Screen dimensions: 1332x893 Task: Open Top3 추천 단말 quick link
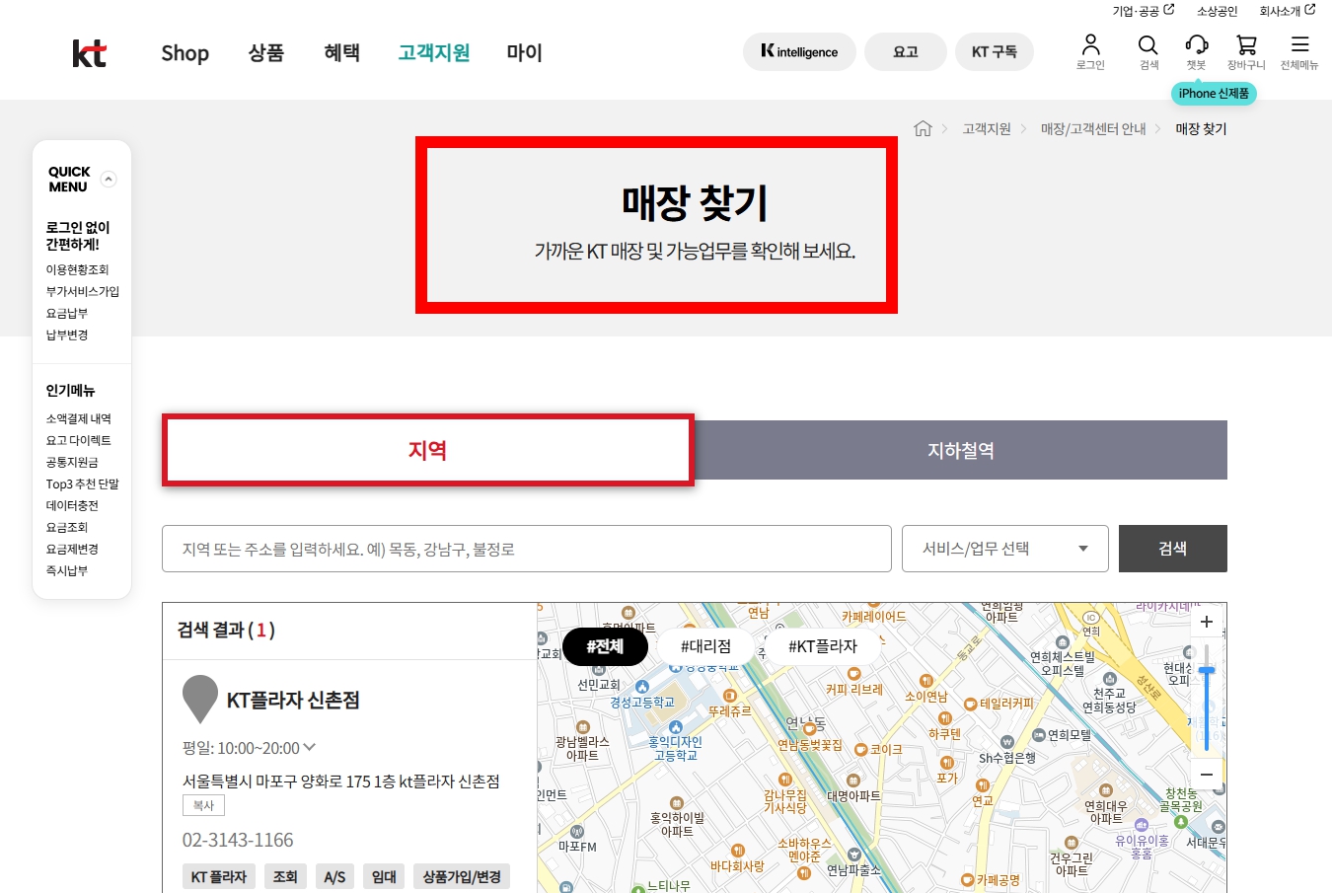[x=82, y=484]
